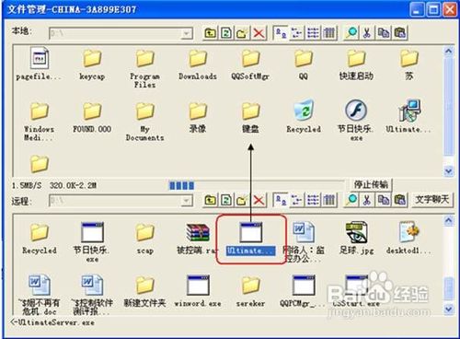Select the 录像 folder

click(x=198, y=118)
